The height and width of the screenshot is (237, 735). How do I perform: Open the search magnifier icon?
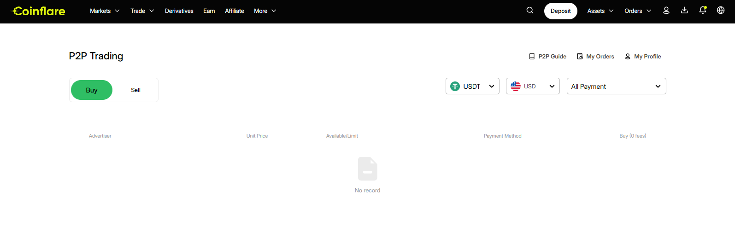(x=530, y=11)
